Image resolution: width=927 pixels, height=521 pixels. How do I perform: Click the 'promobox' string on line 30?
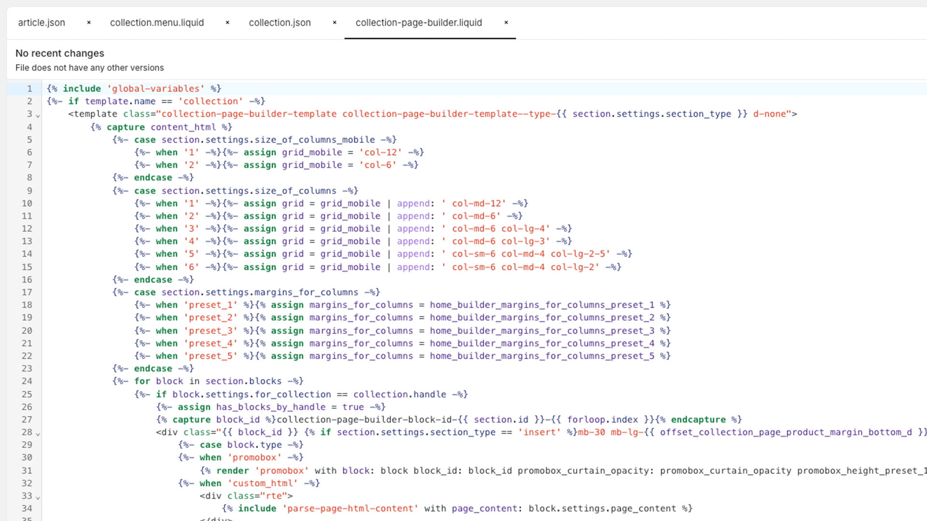tap(254, 457)
